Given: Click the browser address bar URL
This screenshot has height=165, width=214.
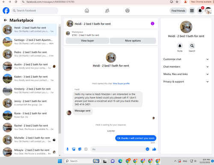Looking at the screenshot, I should (51, 2).
